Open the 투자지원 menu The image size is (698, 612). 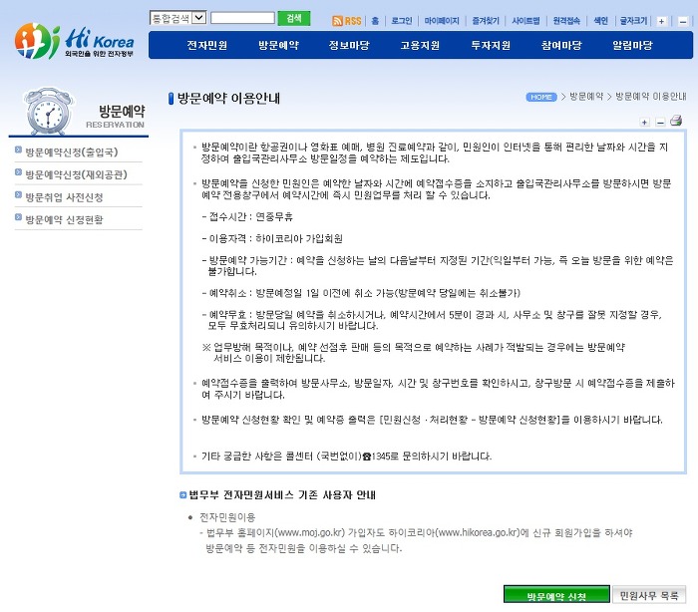(x=491, y=45)
